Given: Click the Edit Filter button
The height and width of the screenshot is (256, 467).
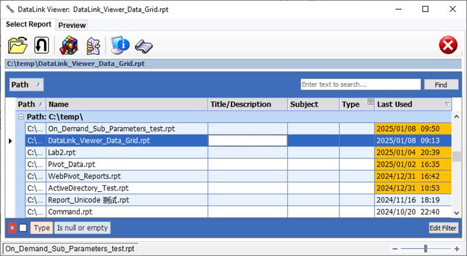Looking at the screenshot, I should (x=443, y=228).
